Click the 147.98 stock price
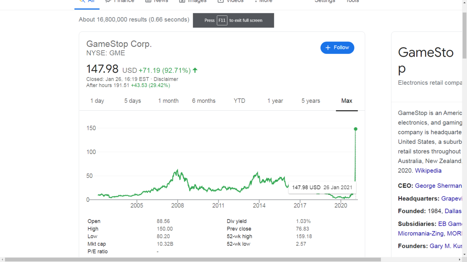467x262 pixels. (x=103, y=69)
